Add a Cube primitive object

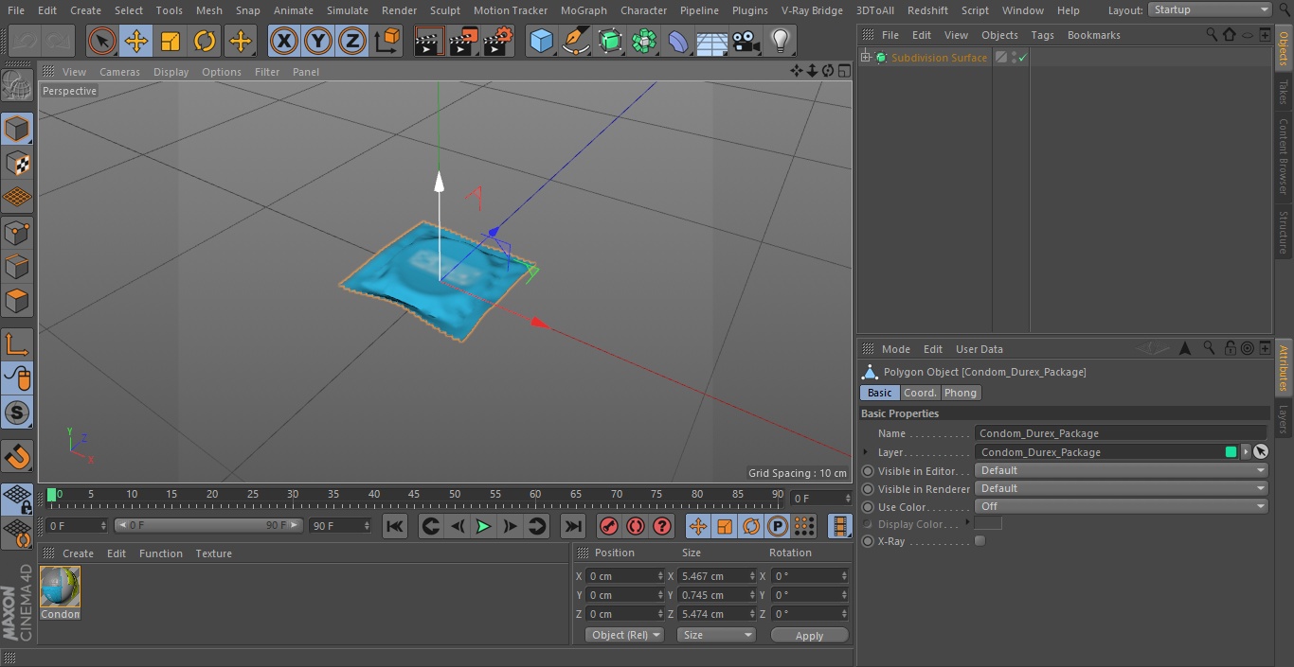541,41
